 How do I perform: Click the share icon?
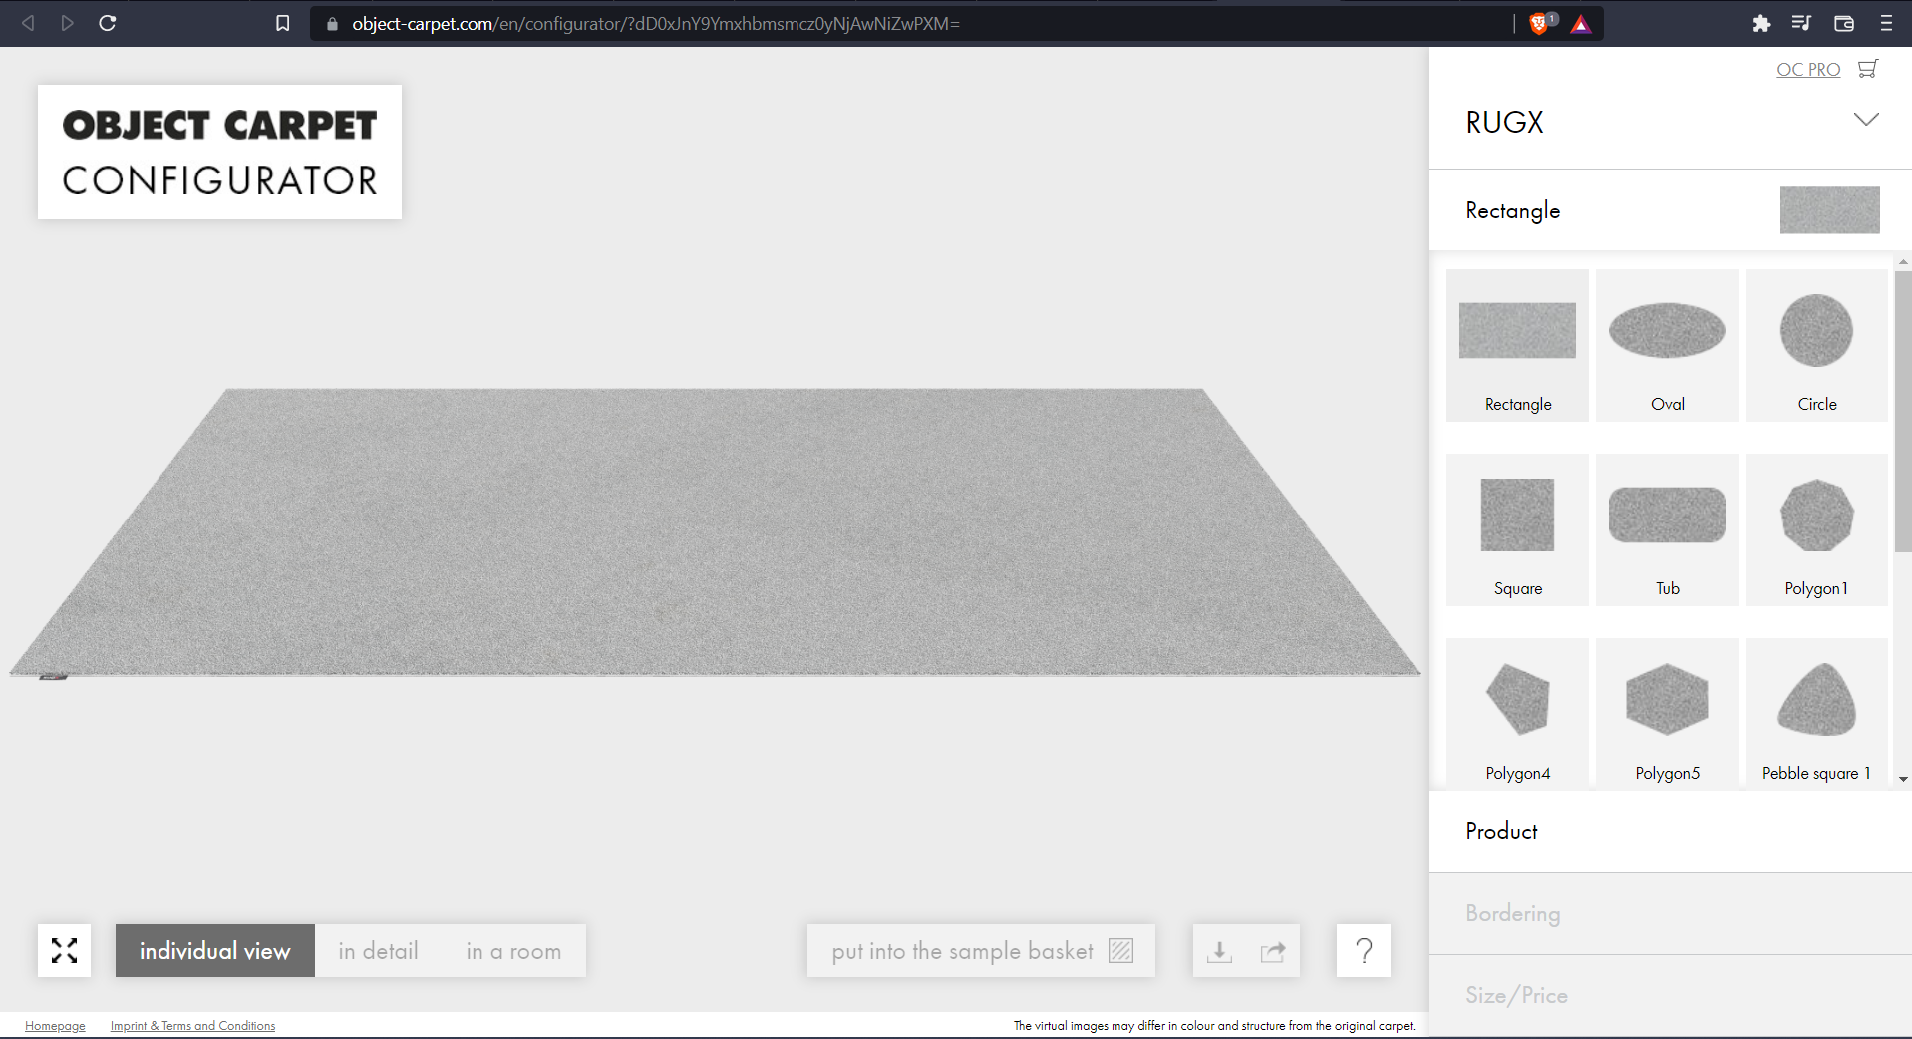point(1273,950)
